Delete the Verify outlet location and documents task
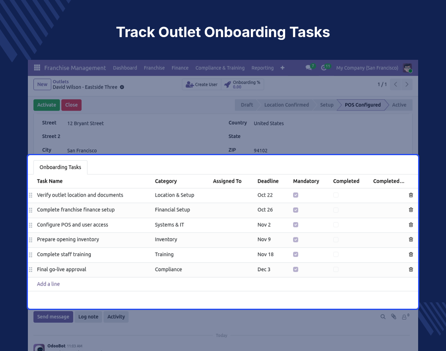Viewport: 446px width, 351px height. point(411,195)
